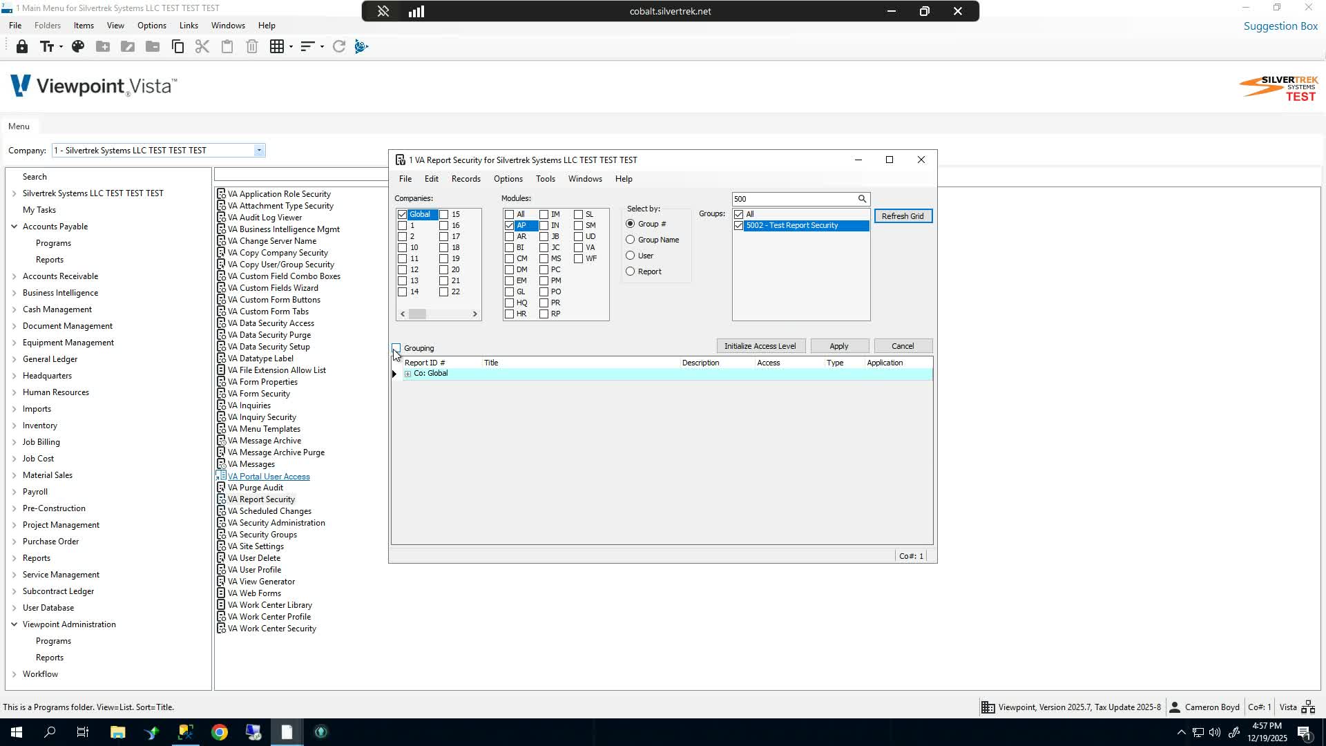
Task: Click the Paste clipboard icon
Action: tap(227, 46)
